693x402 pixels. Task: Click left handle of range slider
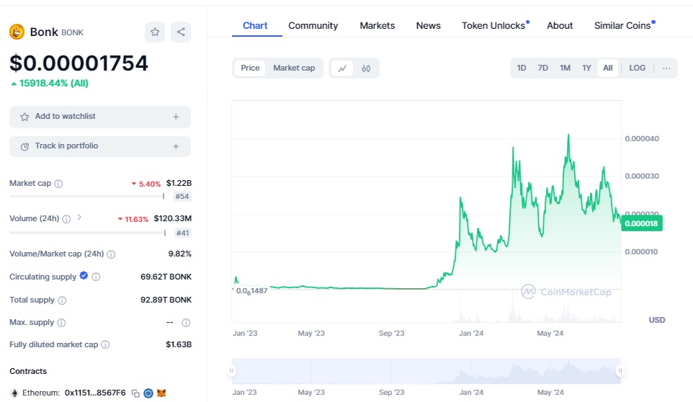(232, 371)
